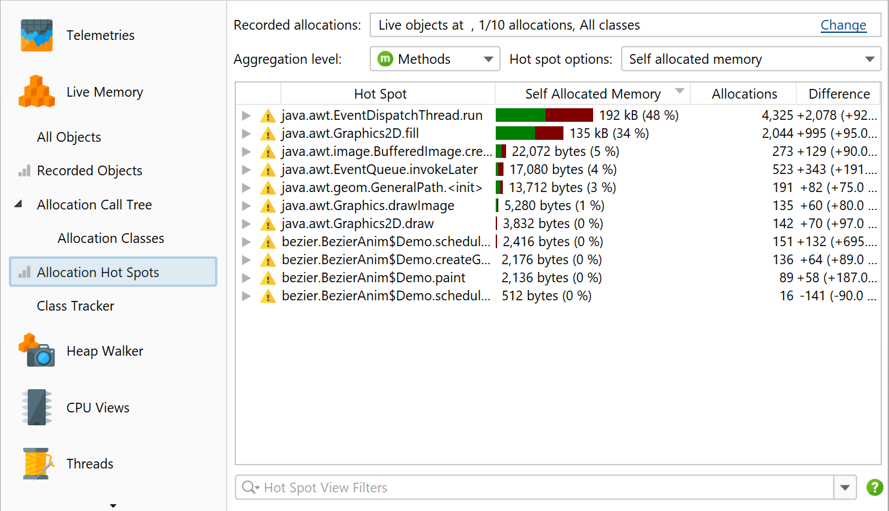The image size is (889, 511).
Task: Click the Heap Walker label
Action: (104, 351)
